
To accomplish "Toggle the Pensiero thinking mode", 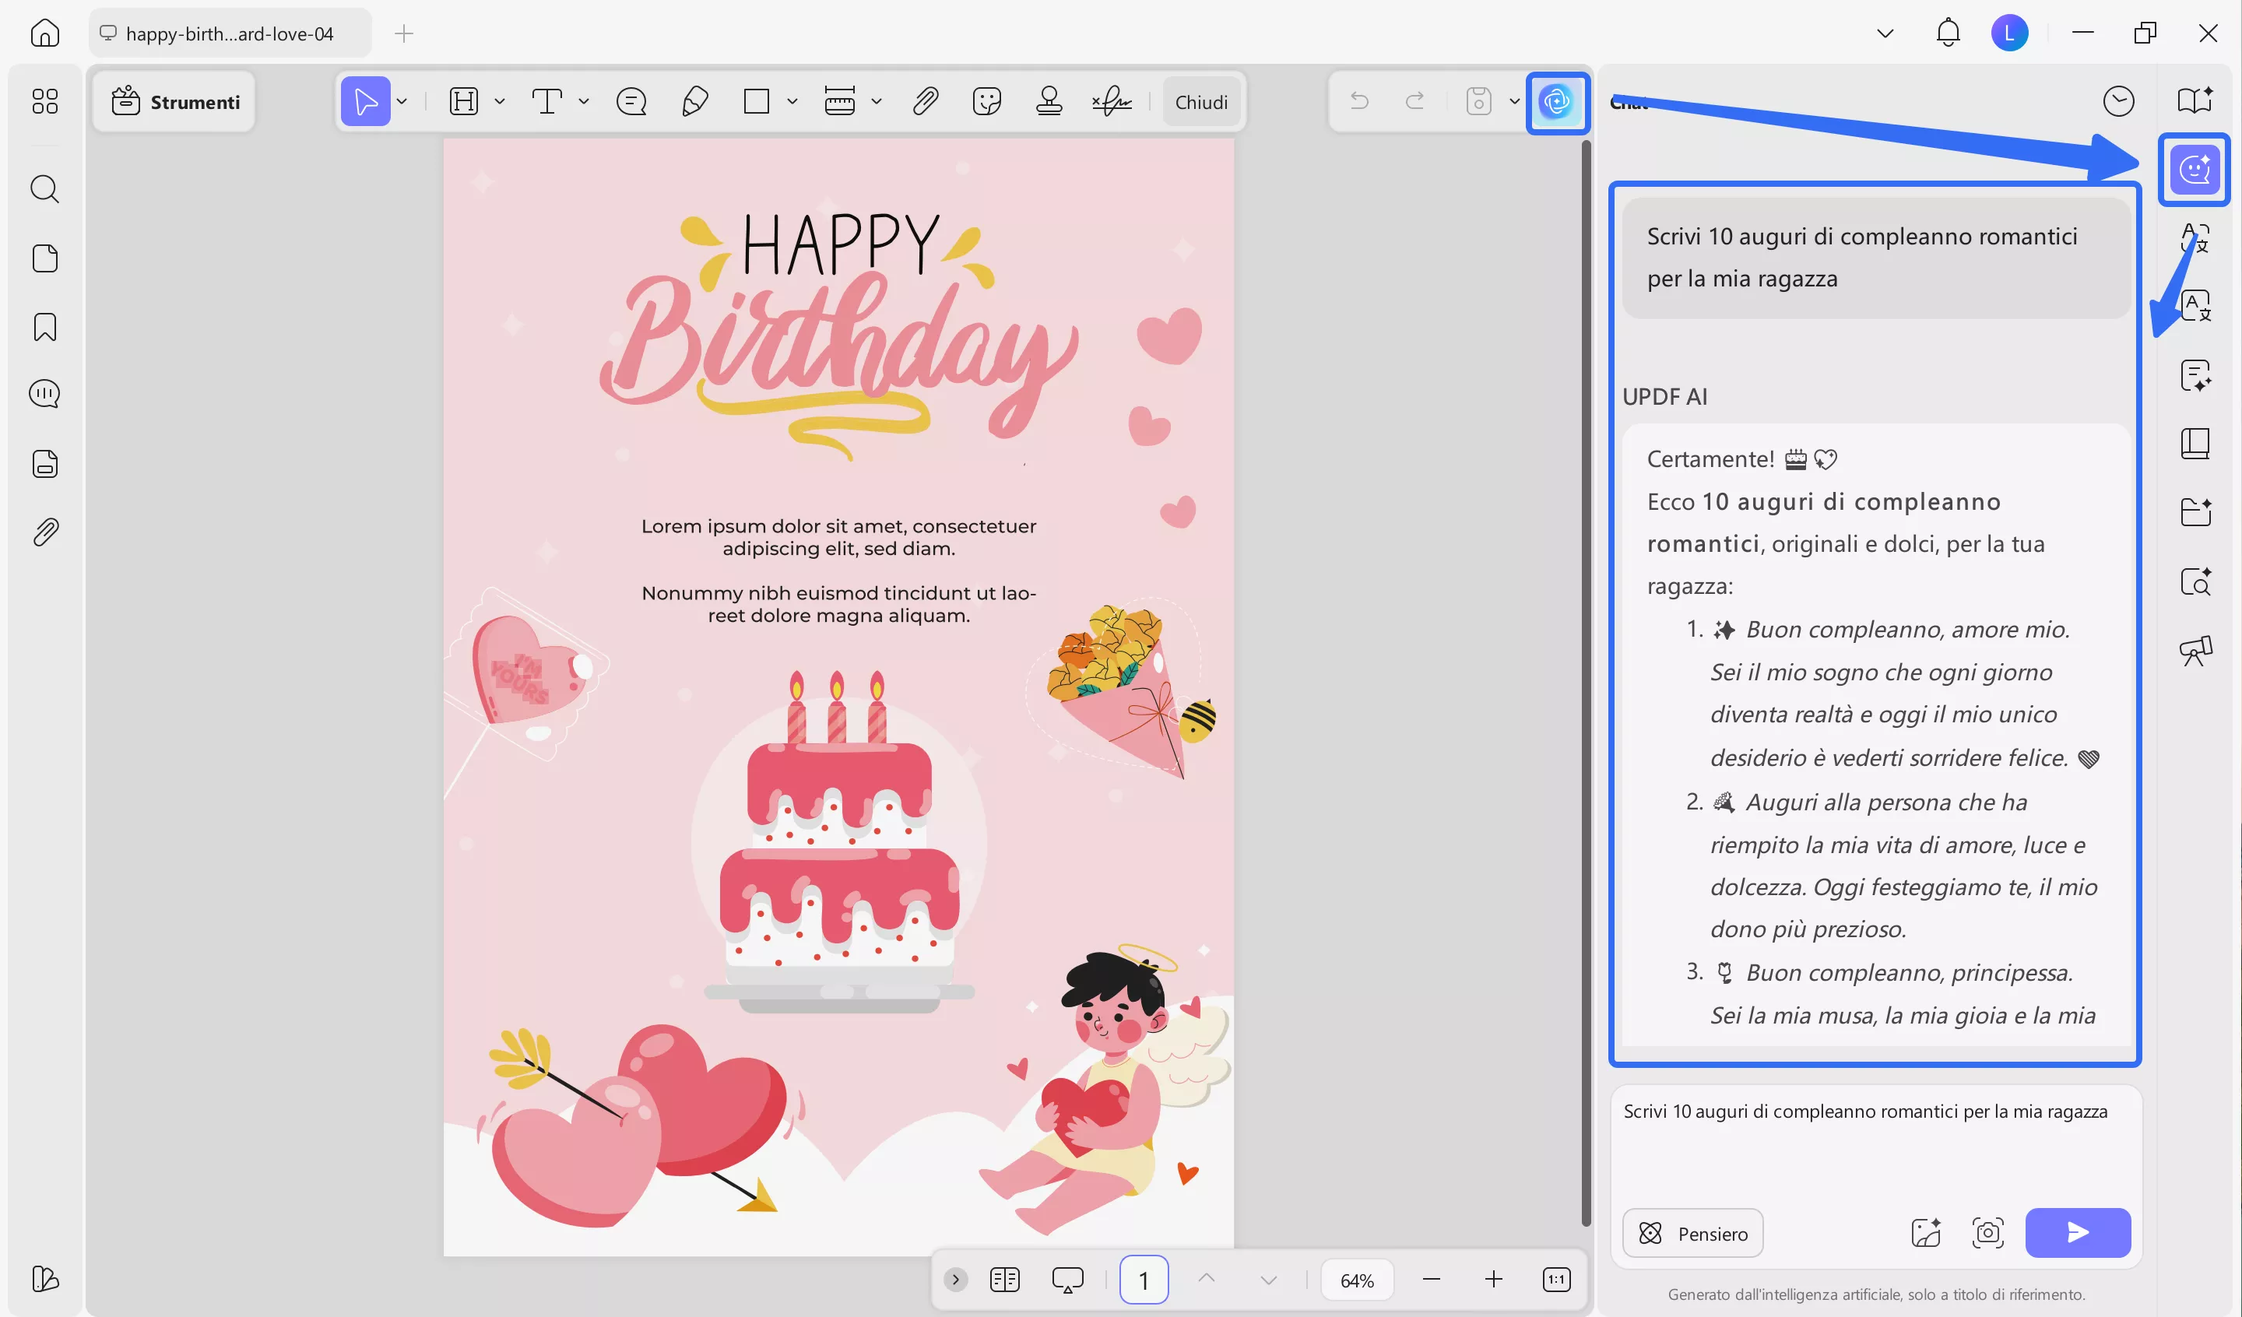I will coord(1692,1232).
